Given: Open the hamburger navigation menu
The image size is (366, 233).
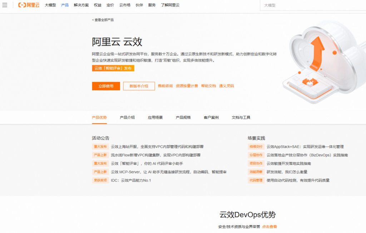Looking at the screenshot, I should (5, 5).
